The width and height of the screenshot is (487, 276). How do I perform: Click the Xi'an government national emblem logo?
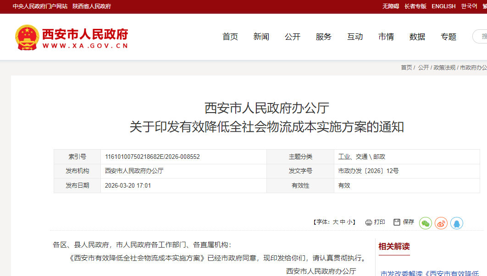pos(27,37)
